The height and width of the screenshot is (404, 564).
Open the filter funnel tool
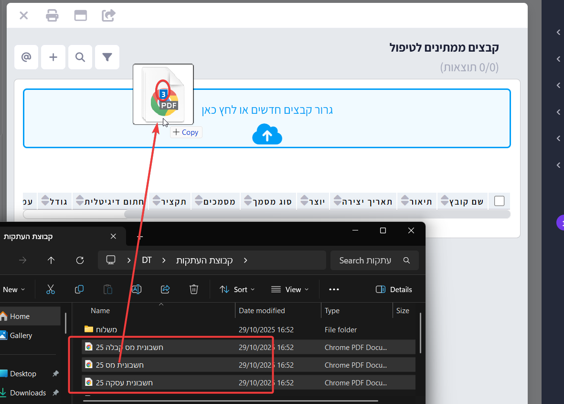pyautogui.click(x=107, y=57)
